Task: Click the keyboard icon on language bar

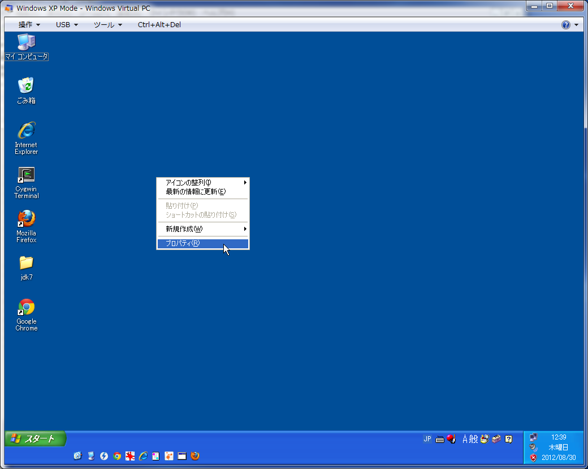Action: 440,440
